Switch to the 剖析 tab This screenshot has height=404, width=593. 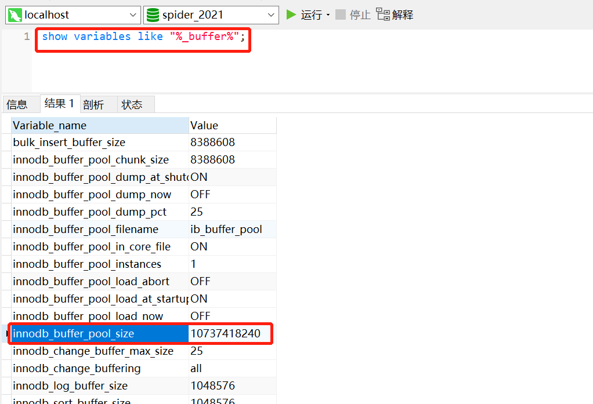coord(94,104)
